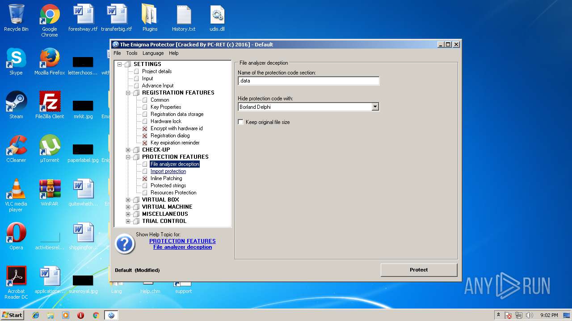572x321 pixels.
Task: Open VLC media player shortcut
Action: tap(16, 195)
